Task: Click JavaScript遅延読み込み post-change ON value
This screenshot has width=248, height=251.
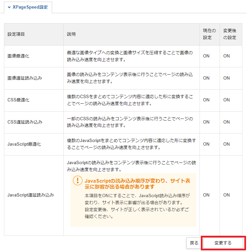Action: pyautogui.click(x=227, y=195)
